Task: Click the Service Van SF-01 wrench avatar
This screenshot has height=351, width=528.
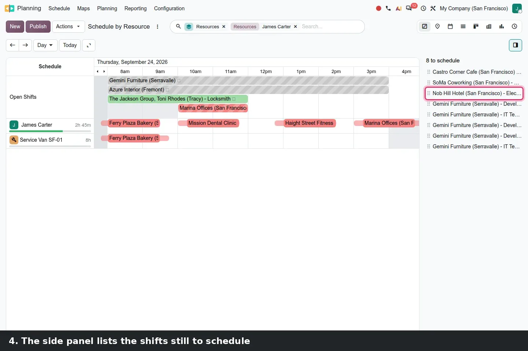Action: tap(14, 140)
